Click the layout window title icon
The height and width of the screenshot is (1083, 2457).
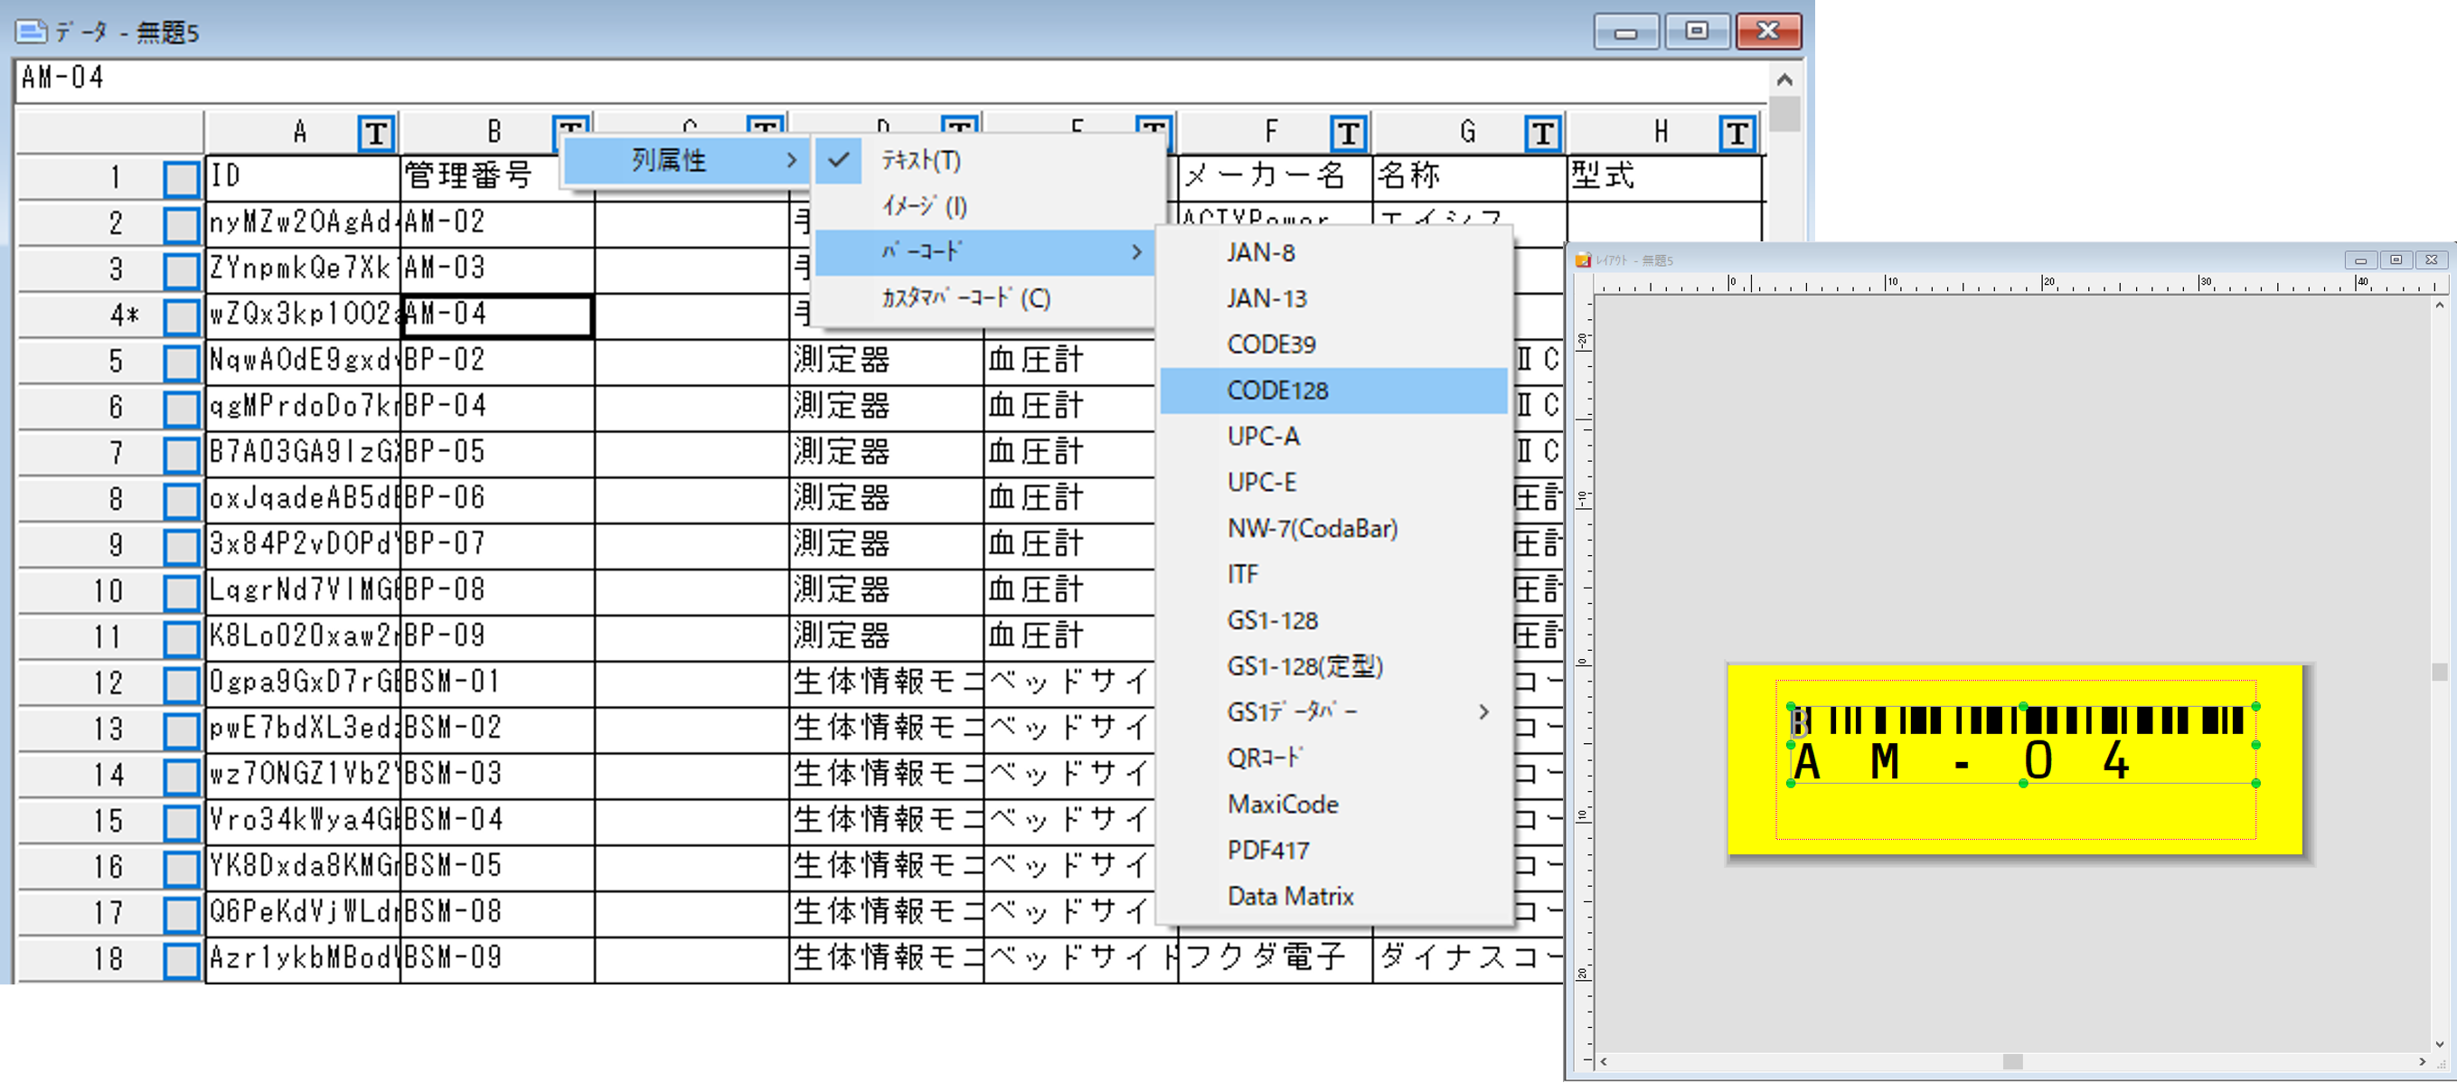(x=1584, y=259)
